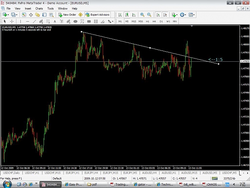Open the Arrows objects dropdown

(x=110, y=21)
